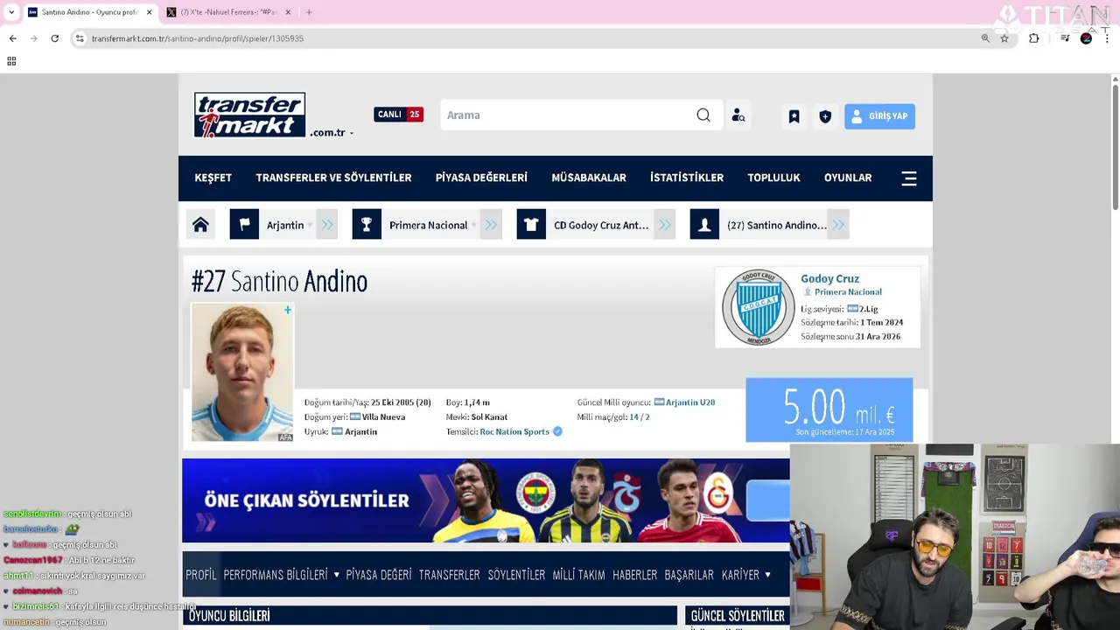Click the Arjantin U20 national team link

pyautogui.click(x=690, y=402)
